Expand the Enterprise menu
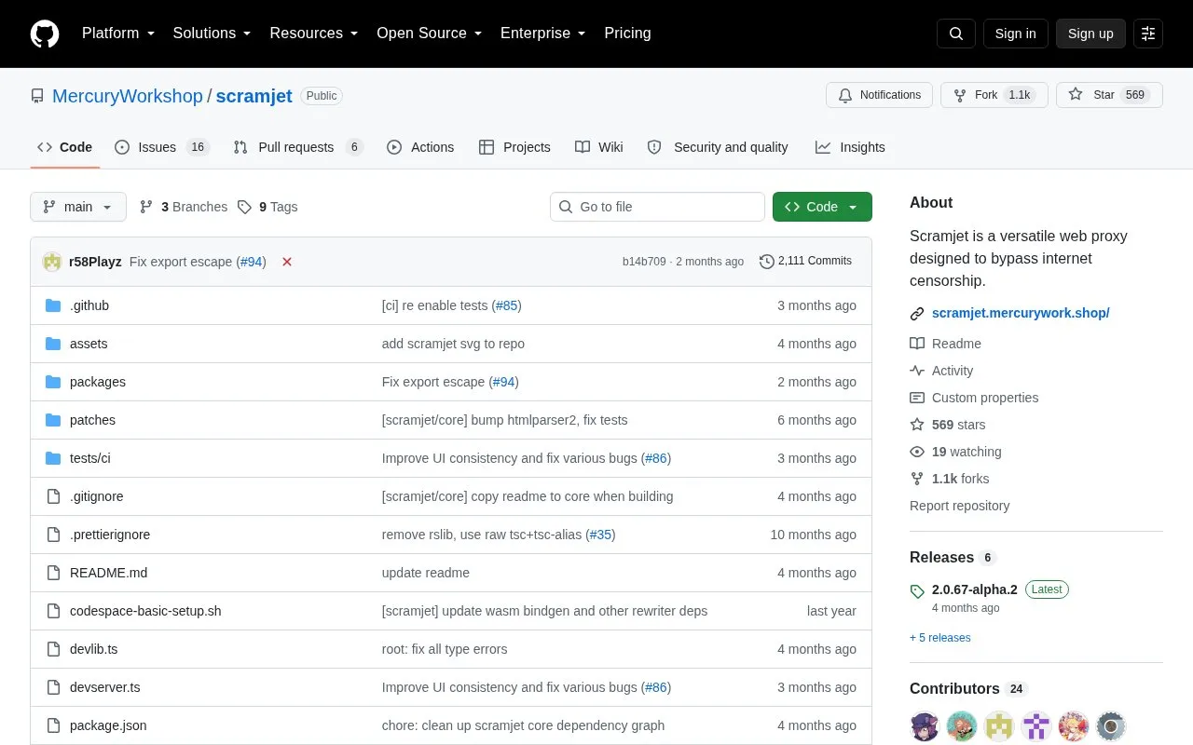1193x745 pixels. (543, 34)
